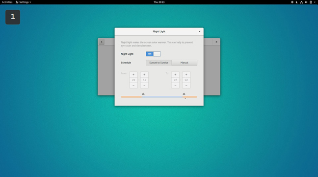The width and height of the screenshot is (318, 177).
Task: Click the current time marker below timeline
Action: (185, 99)
